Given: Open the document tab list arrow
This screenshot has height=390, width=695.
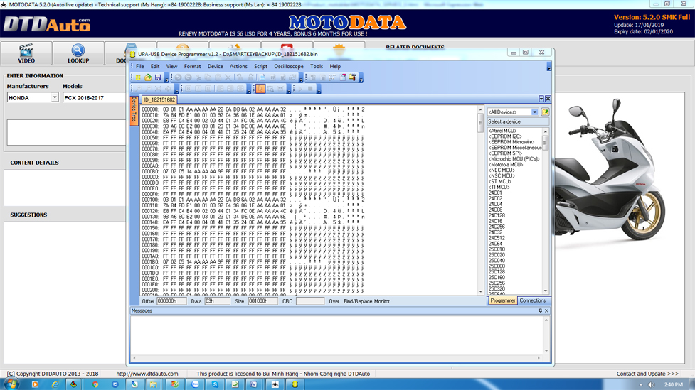Looking at the screenshot, I should click(x=541, y=99).
